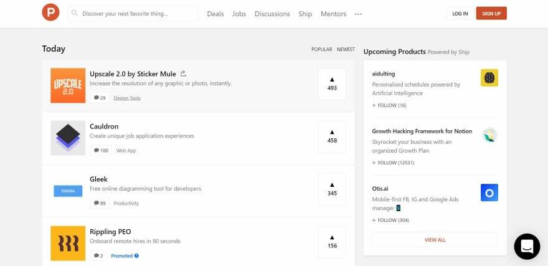548x266 pixels.
Task: Follow aidulting (16)
Action: (389, 105)
